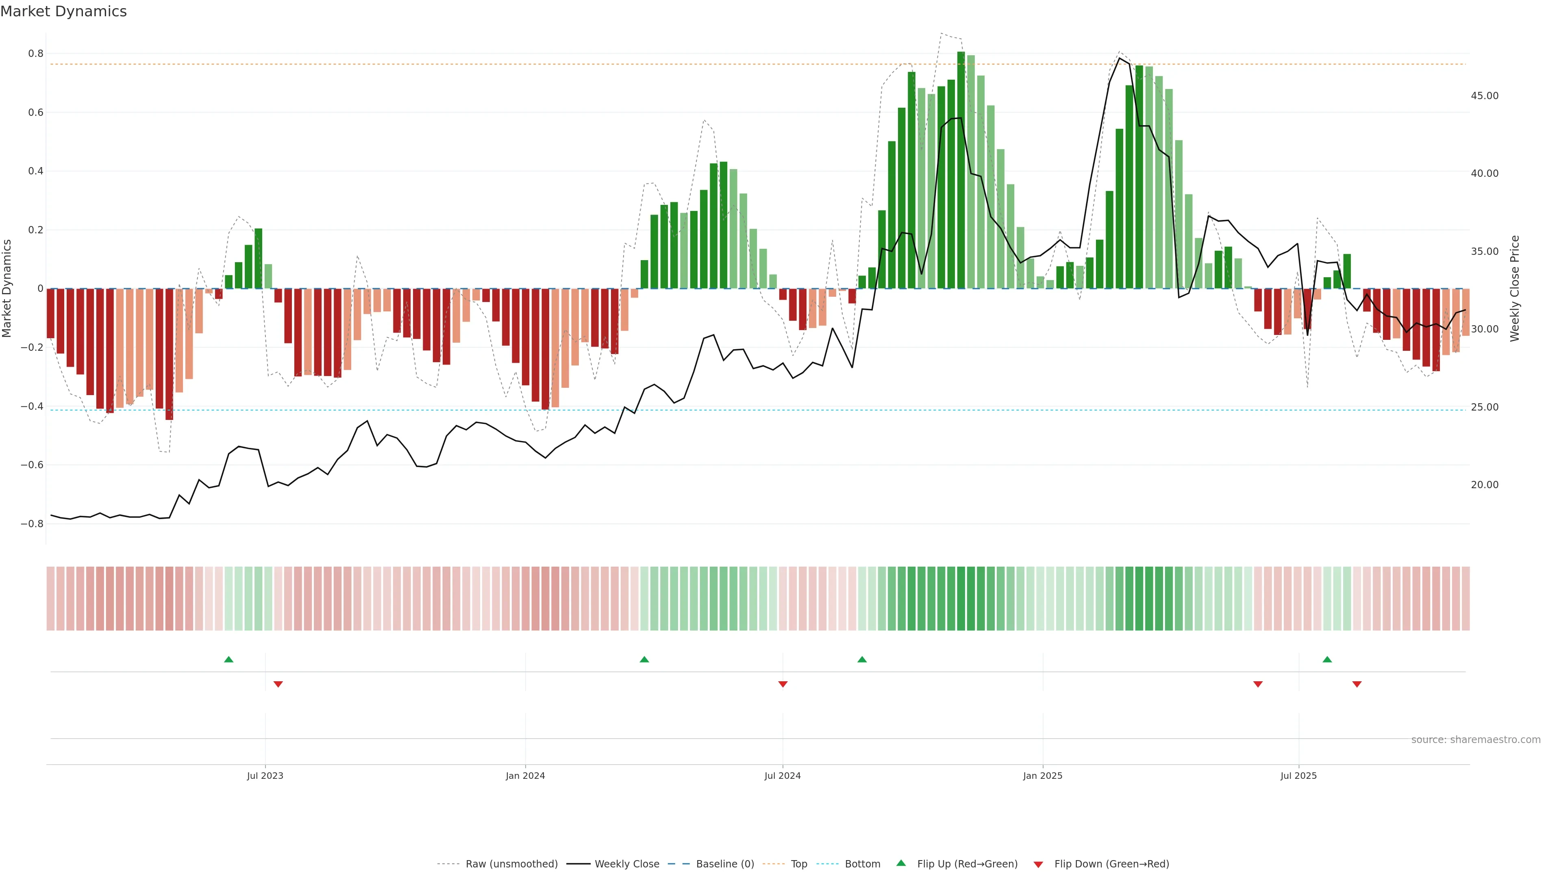The width and height of the screenshot is (1561, 878).
Task: Click the flip-up triangle after Jul 2024
Action: point(862,659)
